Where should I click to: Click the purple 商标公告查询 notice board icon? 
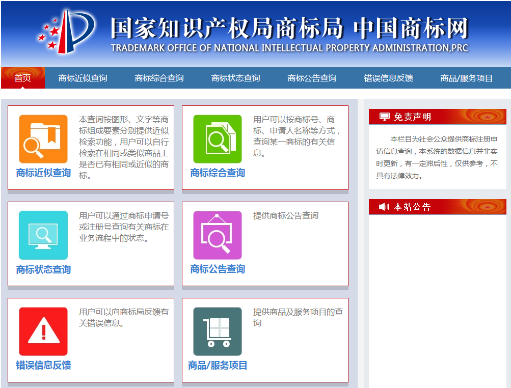point(218,235)
